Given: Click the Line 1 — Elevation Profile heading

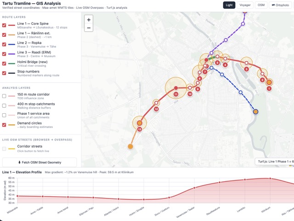Looking at the screenshot, I should pos(22,172).
